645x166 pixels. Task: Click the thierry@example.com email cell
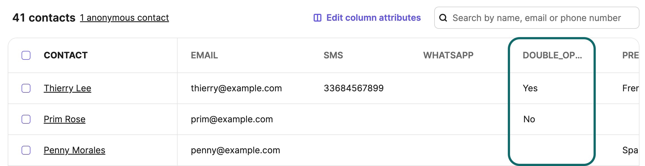pyautogui.click(x=236, y=88)
